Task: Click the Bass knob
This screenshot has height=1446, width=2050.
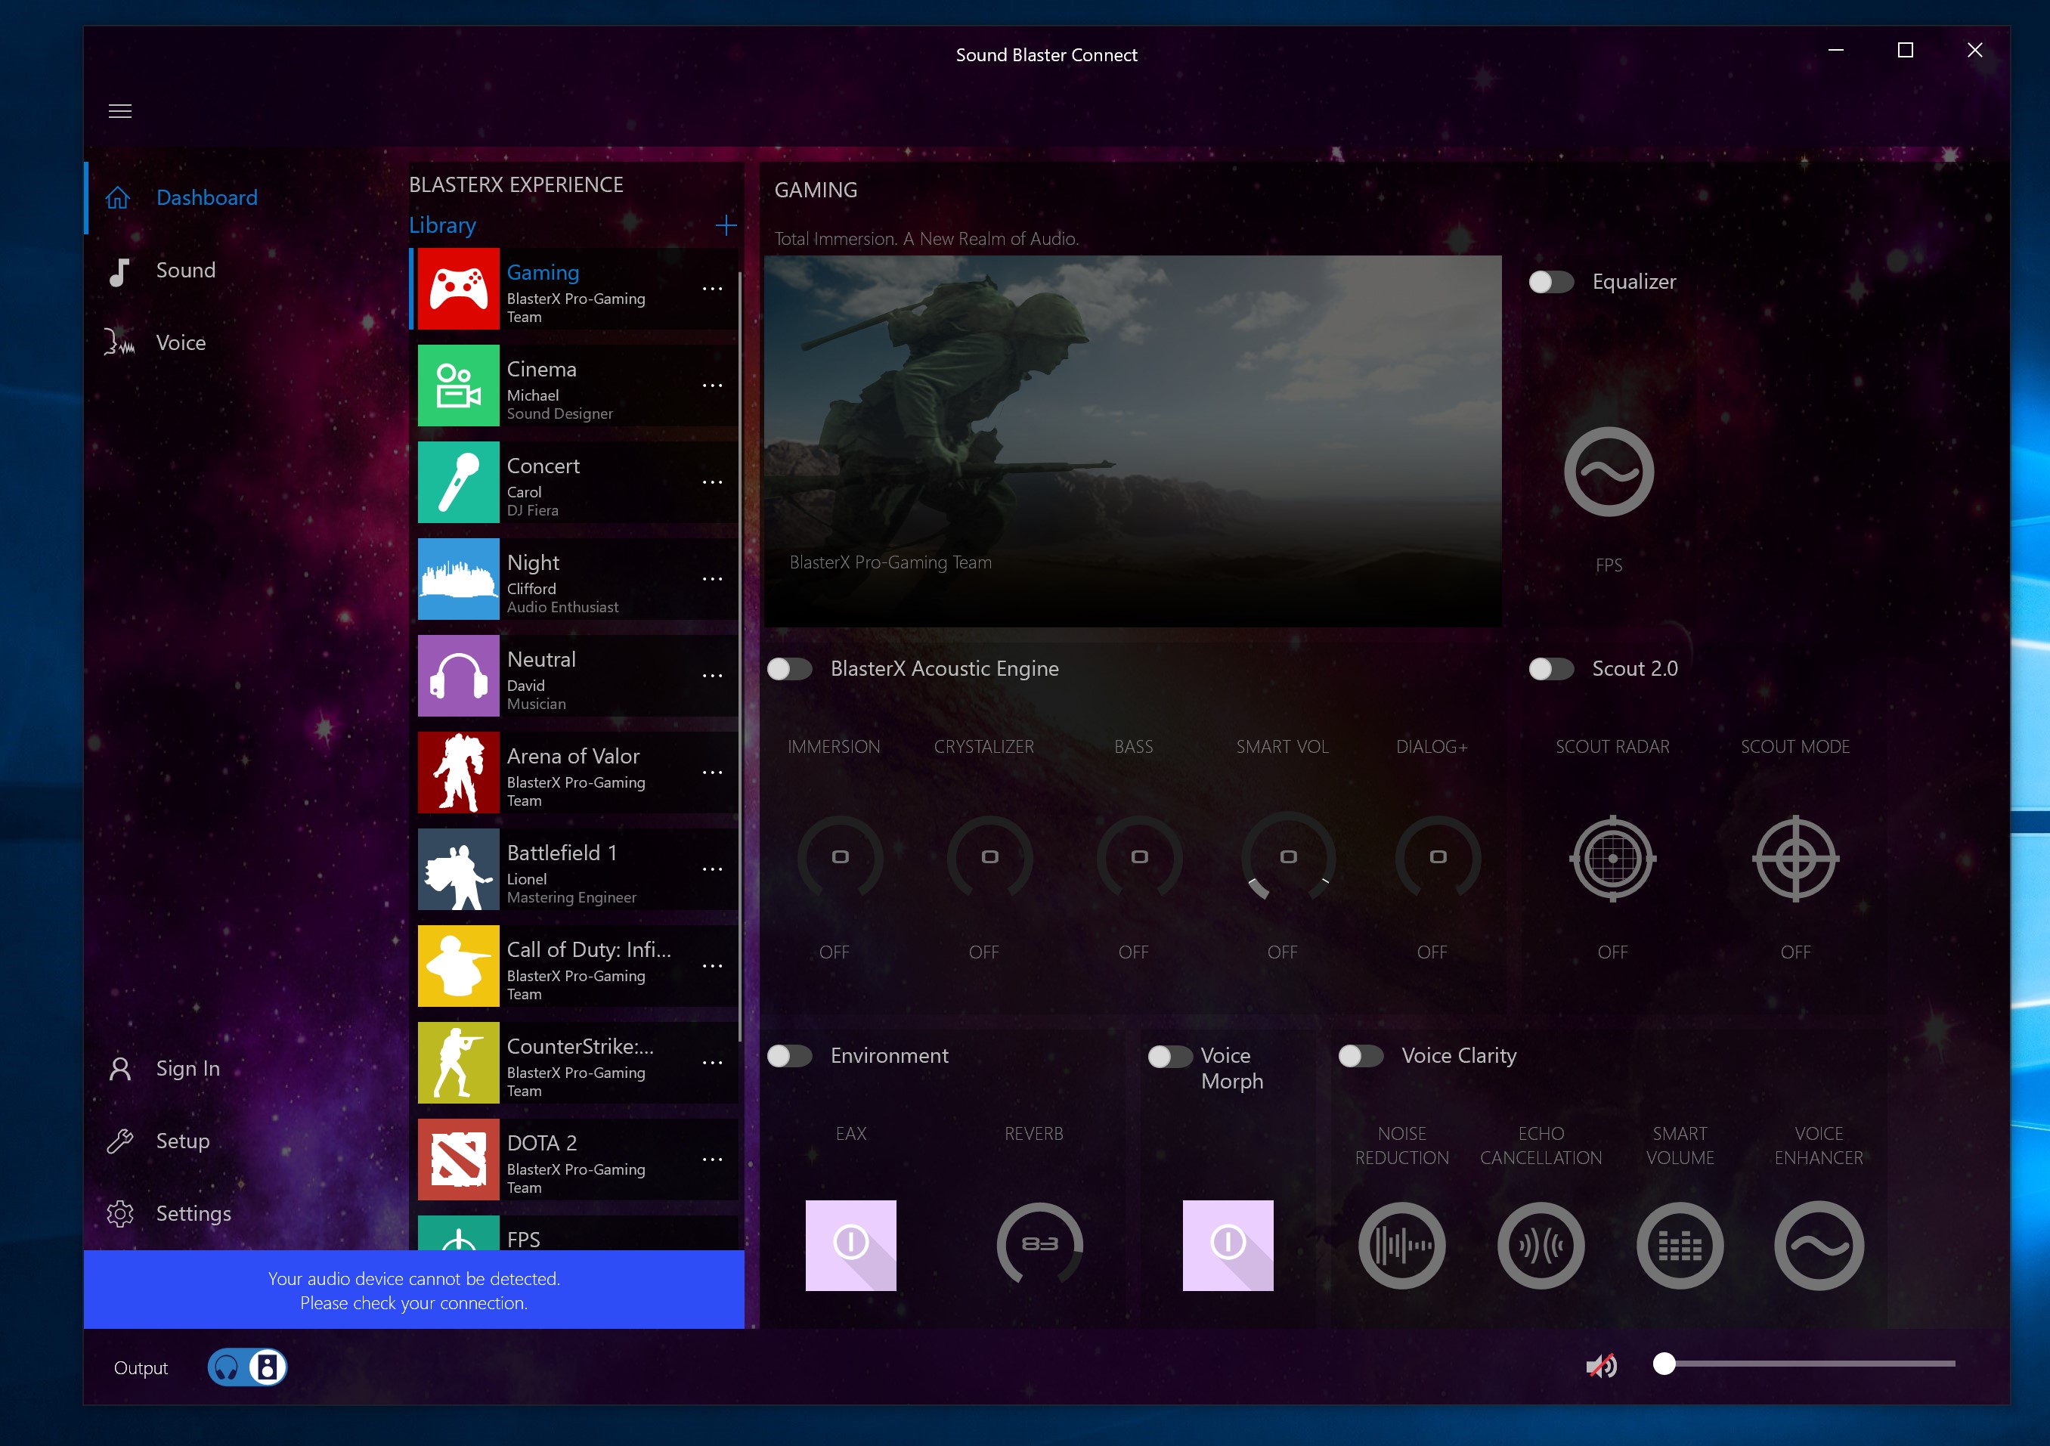Action: click(1139, 857)
